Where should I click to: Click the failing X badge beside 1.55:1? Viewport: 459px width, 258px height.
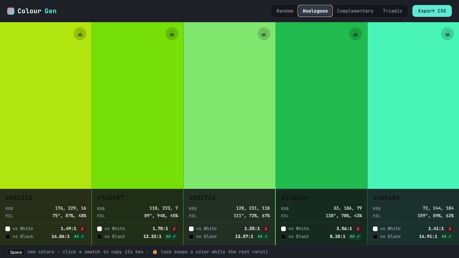[266, 229]
